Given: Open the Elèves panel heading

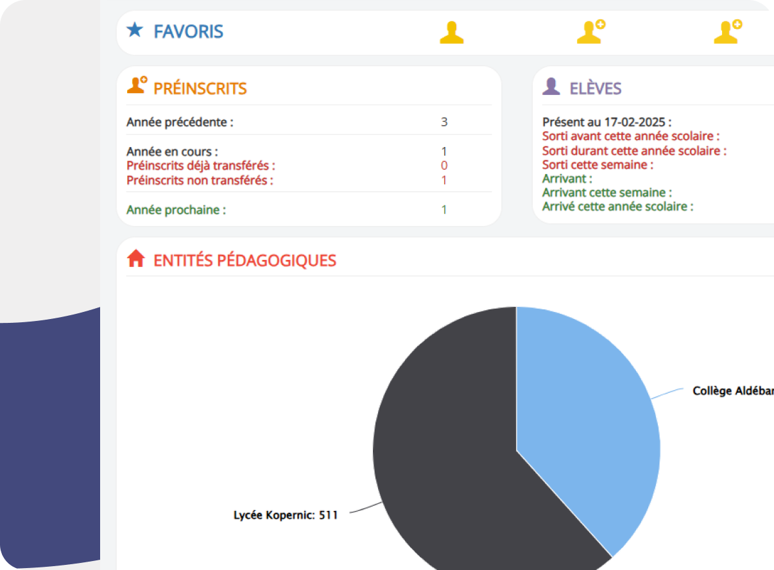Looking at the screenshot, I should click(x=595, y=89).
